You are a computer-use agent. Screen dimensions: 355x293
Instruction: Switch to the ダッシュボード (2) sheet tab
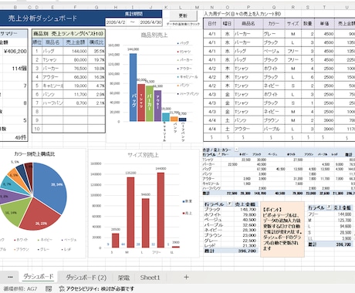pos(86,278)
